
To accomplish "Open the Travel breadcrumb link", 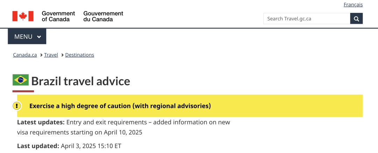I will pyautogui.click(x=51, y=55).
